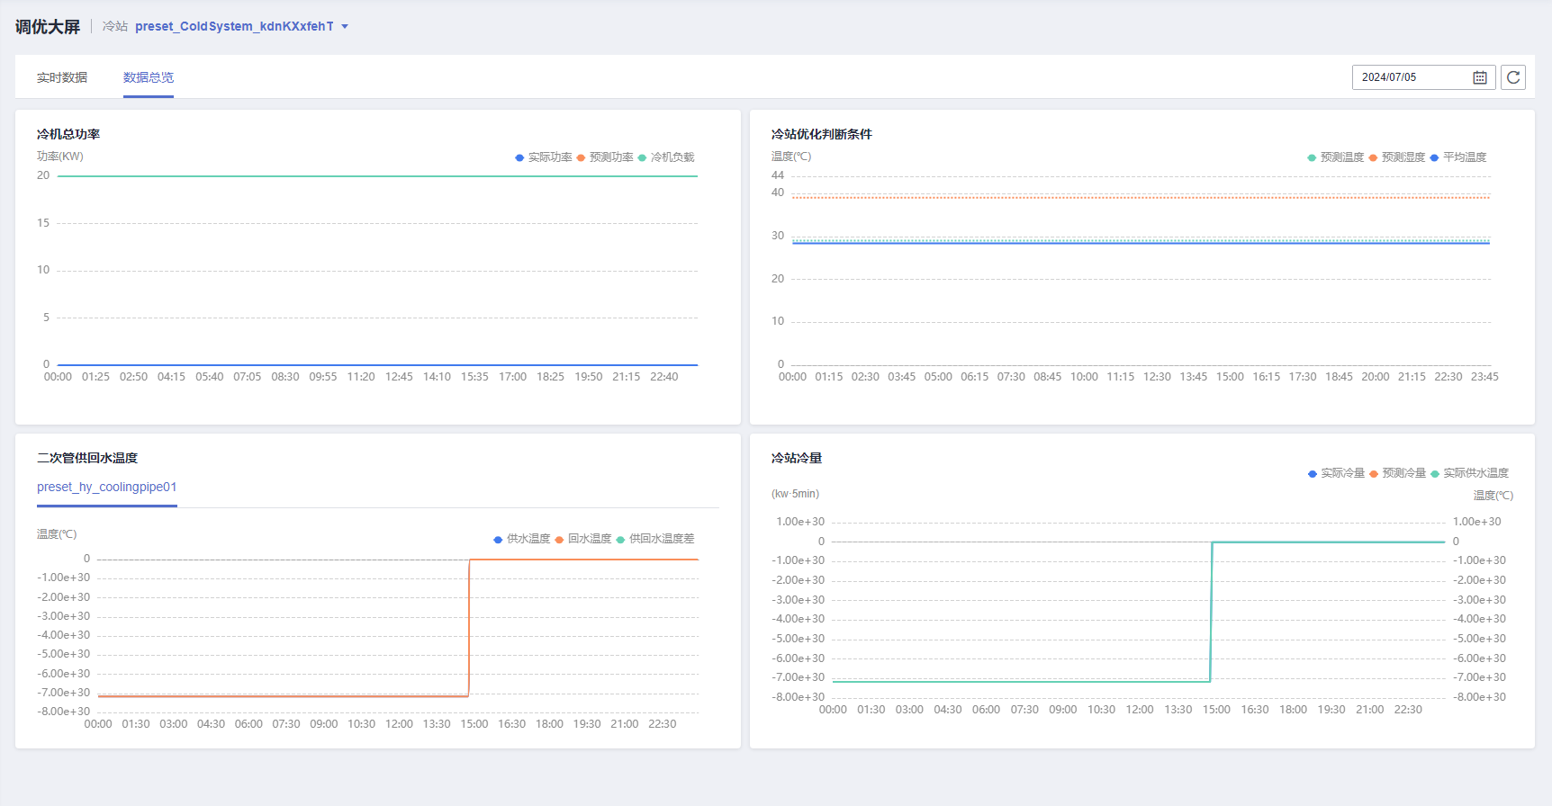Toggle 平均温度 legend in 冷站优化判断条件 chart

[1458, 157]
